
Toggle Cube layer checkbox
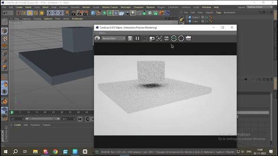click(202, 21)
